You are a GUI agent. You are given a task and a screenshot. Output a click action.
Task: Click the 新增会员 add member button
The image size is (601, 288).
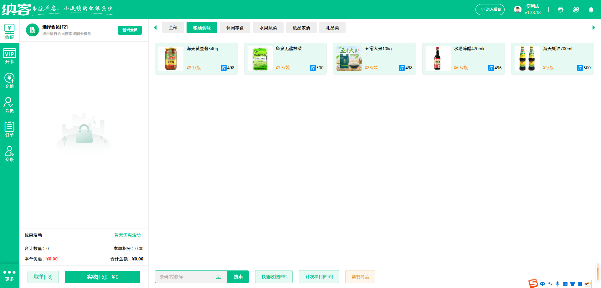(x=130, y=30)
